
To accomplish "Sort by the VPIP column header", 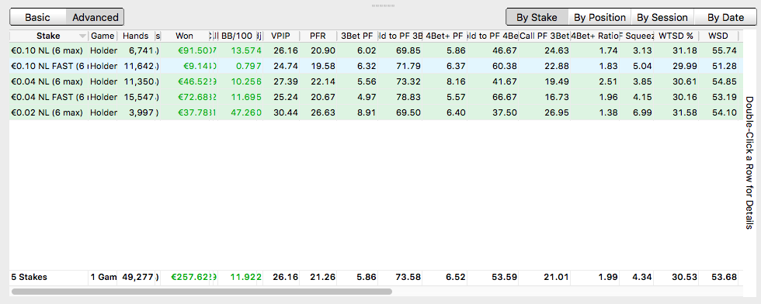I will pyautogui.click(x=281, y=36).
